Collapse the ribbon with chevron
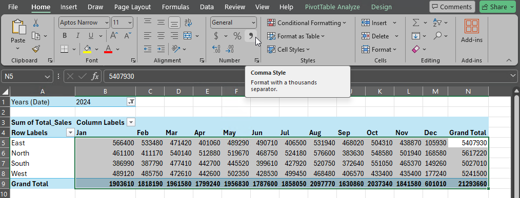 (509, 60)
